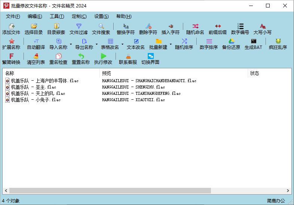Click 生成BAT terminal icon
Viewport: 294px width, 205px height.
tap(254, 41)
